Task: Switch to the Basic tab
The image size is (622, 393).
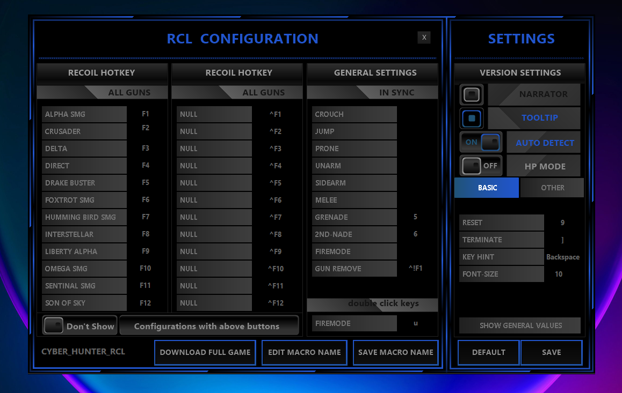Action: coord(487,188)
